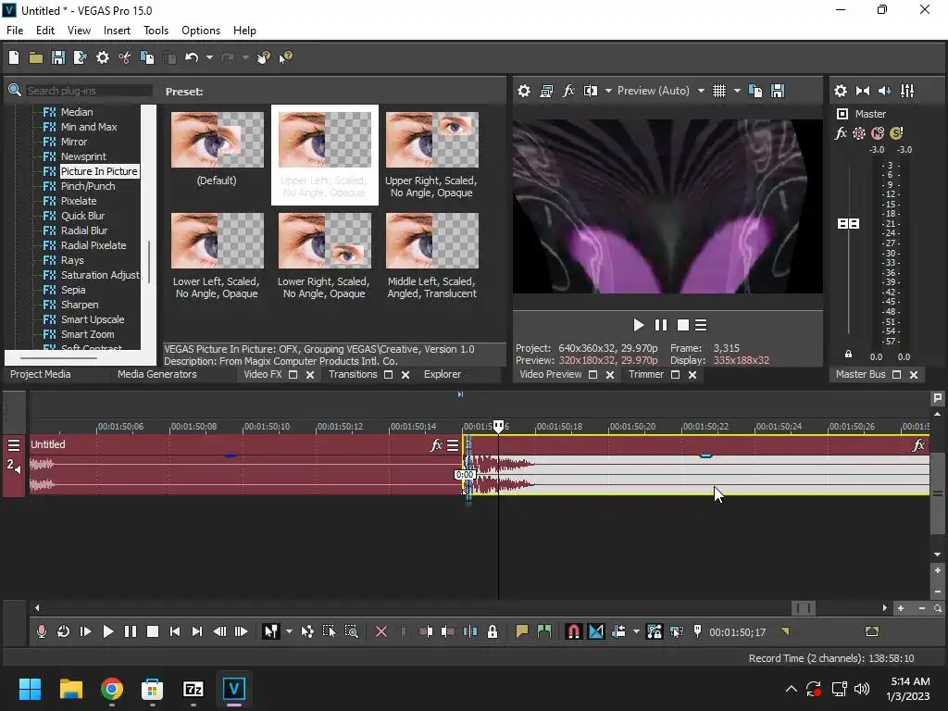Save preview snapshot to file
This screenshot has height=711, width=948.
click(778, 91)
